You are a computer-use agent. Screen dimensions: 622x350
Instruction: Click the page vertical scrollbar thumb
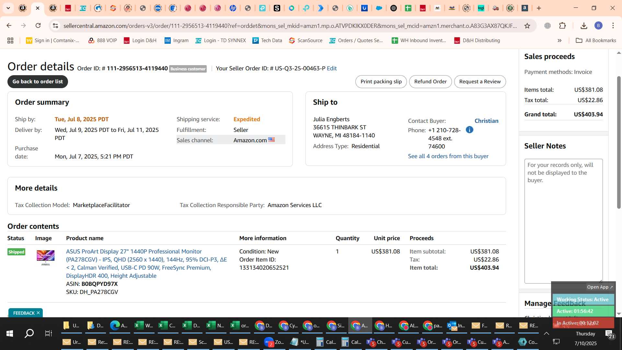click(x=619, y=143)
